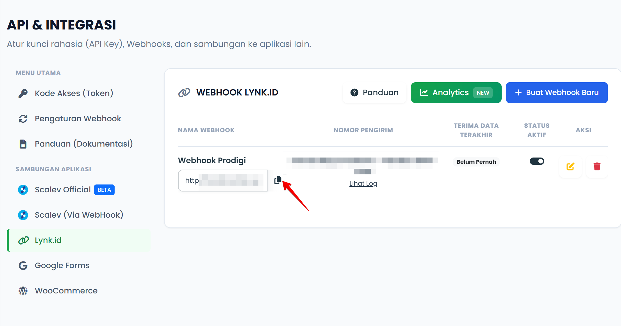This screenshot has width=621, height=326.
Task: Click the Belum Pernah status badge
Action: 476,162
